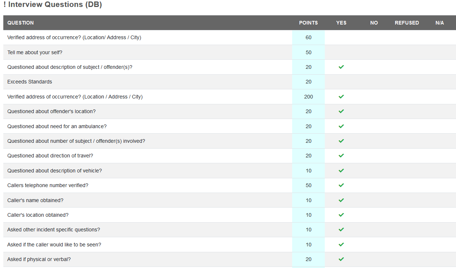Image resolution: width=456 pixels, height=268 pixels.
Task: Select points value for number of subject / offender(s) involved
Action: tap(309, 141)
